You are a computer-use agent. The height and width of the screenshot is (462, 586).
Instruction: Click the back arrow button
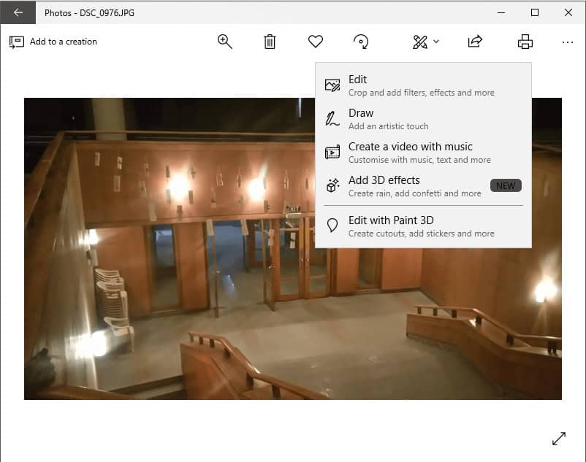[18, 12]
